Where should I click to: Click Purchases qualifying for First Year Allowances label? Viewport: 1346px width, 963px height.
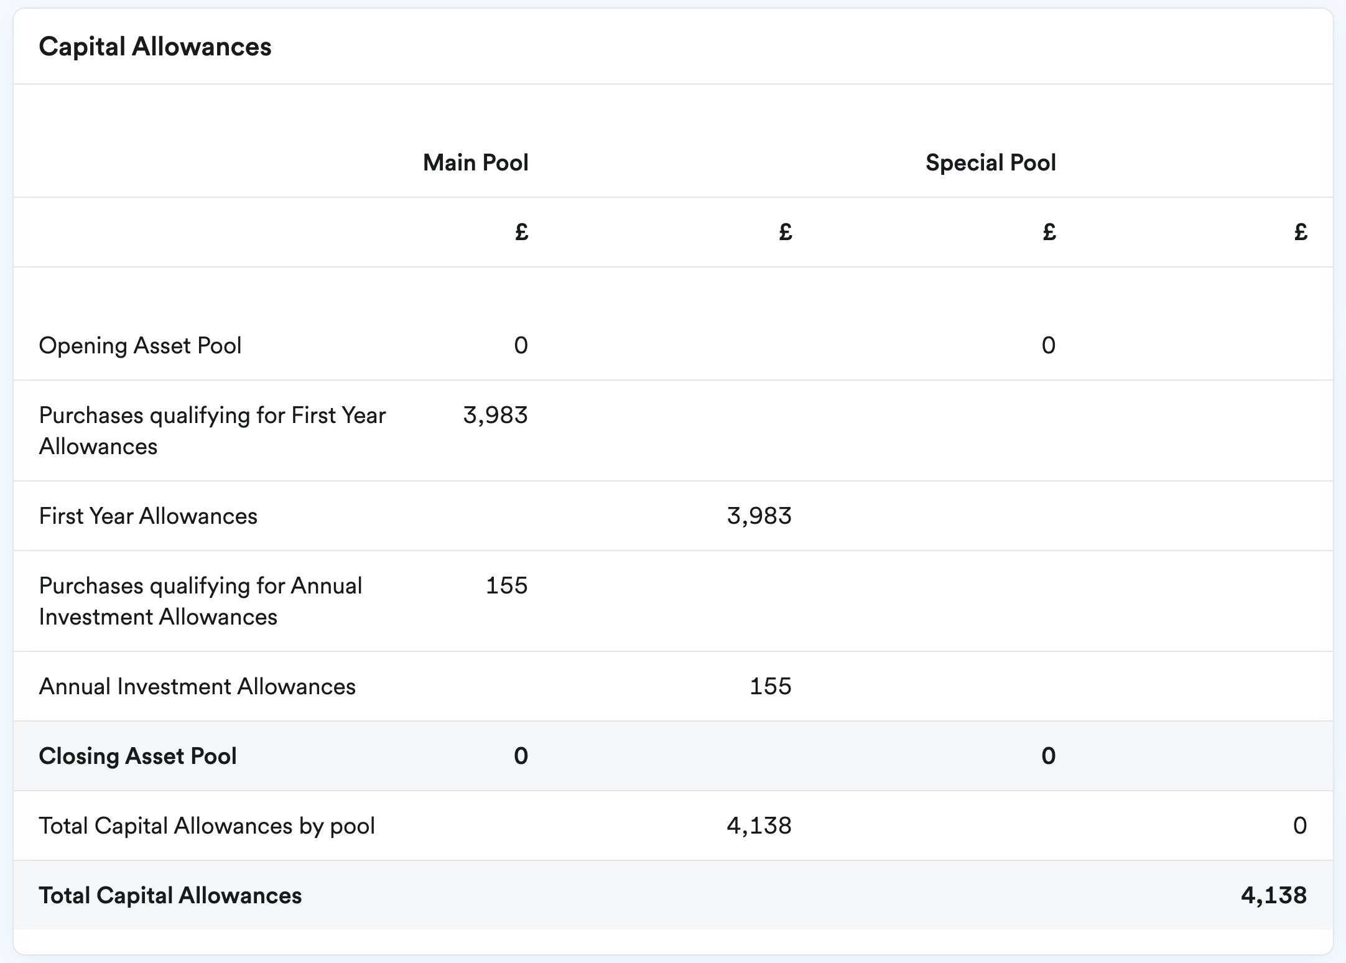pyautogui.click(x=212, y=430)
